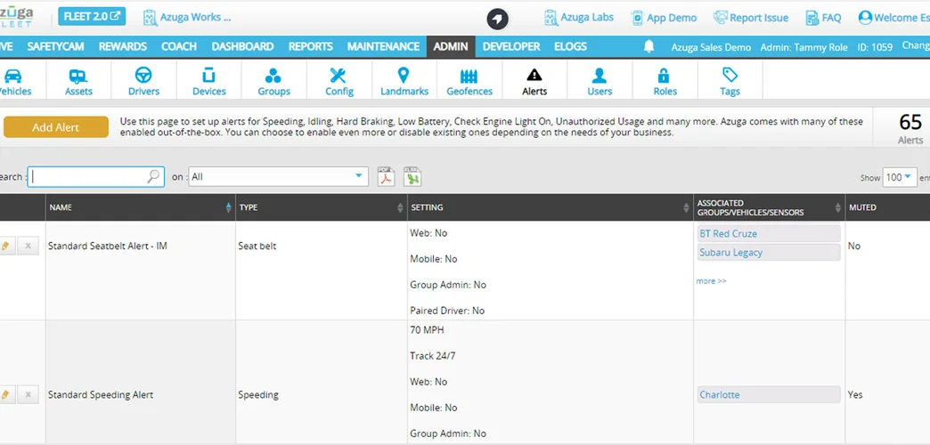Export the alerts list as PDF
The height and width of the screenshot is (445, 930).
(x=386, y=176)
